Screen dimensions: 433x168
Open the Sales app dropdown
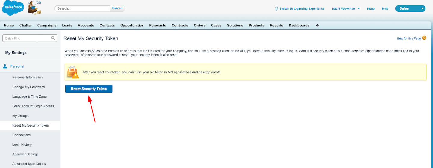(x=410, y=8)
